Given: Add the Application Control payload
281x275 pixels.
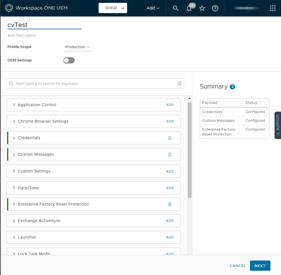Looking at the screenshot, I should coord(170,105).
